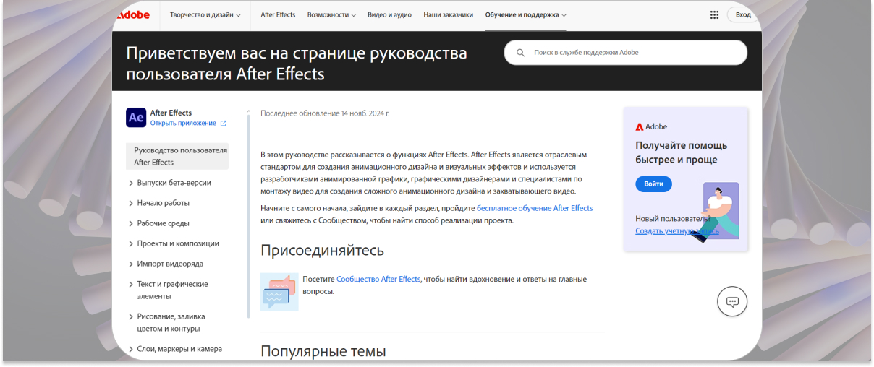
Task: Click the After Effects title beside Ae icon
Action: point(171,113)
